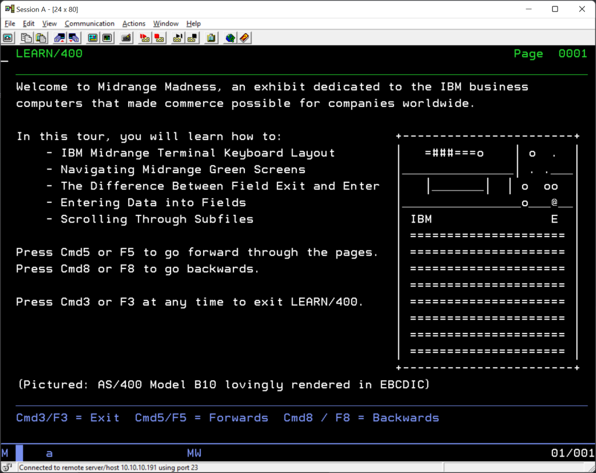
Task: Click the red Record Macro icon
Action: [x=144, y=38]
